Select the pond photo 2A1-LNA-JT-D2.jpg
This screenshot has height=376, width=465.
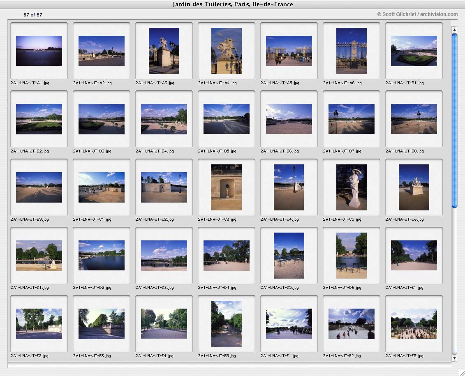[x=102, y=256]
